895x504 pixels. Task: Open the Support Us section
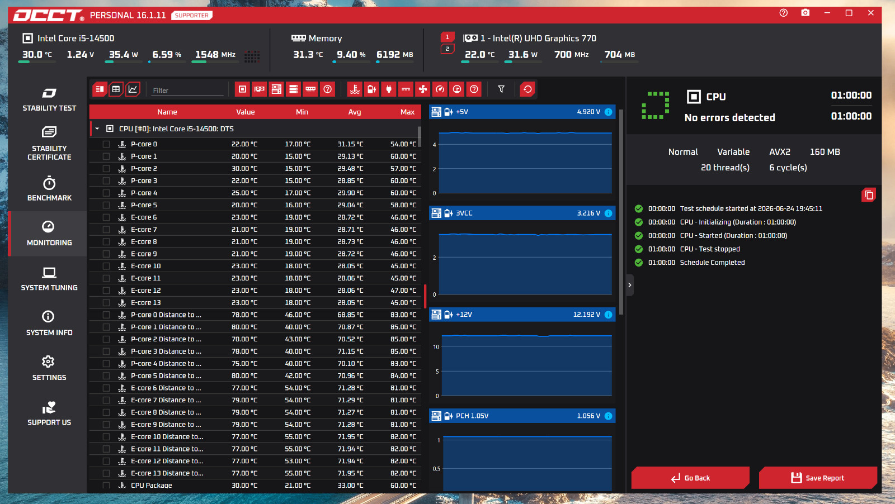tap(49, 413)
